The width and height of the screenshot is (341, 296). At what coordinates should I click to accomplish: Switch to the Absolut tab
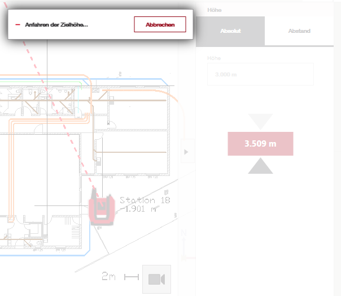click(230, 31)
